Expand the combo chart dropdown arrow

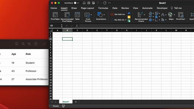[166, 20]
